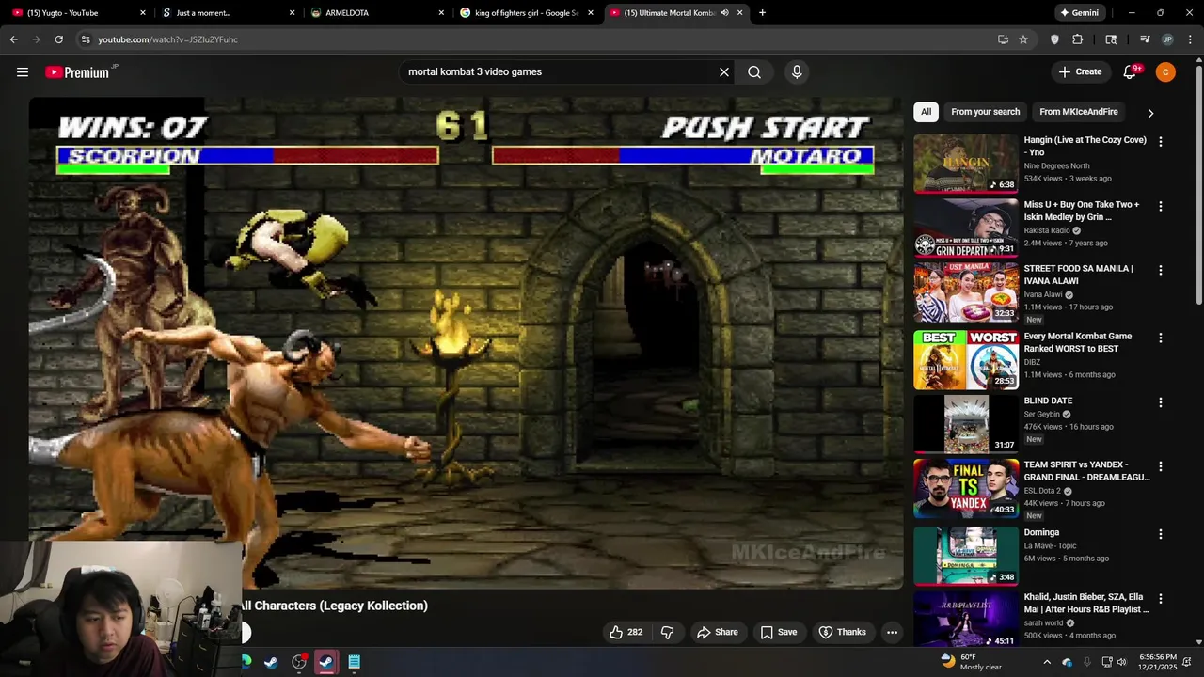Install app icon in address bar
Screen dimensions: 1204x677
click(x=1003, y=39)
